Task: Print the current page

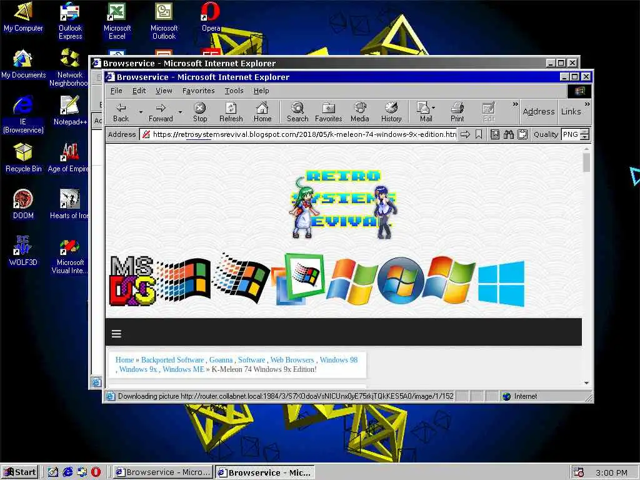Action: 457,112
